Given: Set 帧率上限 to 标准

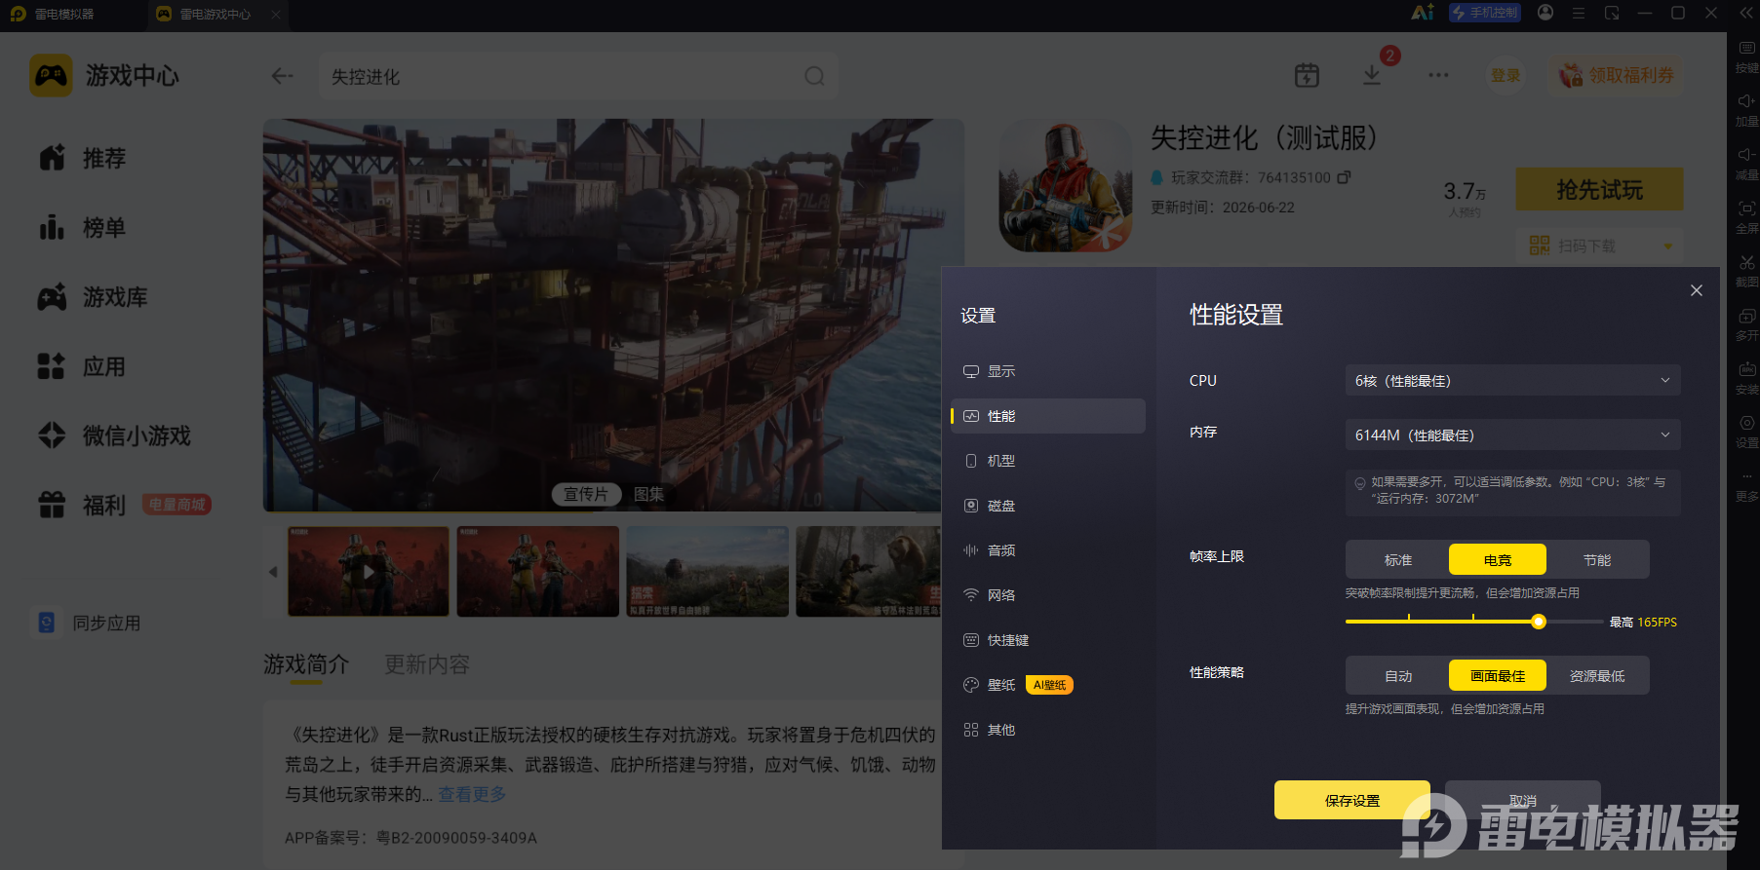Looking at the screenshot, I should click(1398, 559).
